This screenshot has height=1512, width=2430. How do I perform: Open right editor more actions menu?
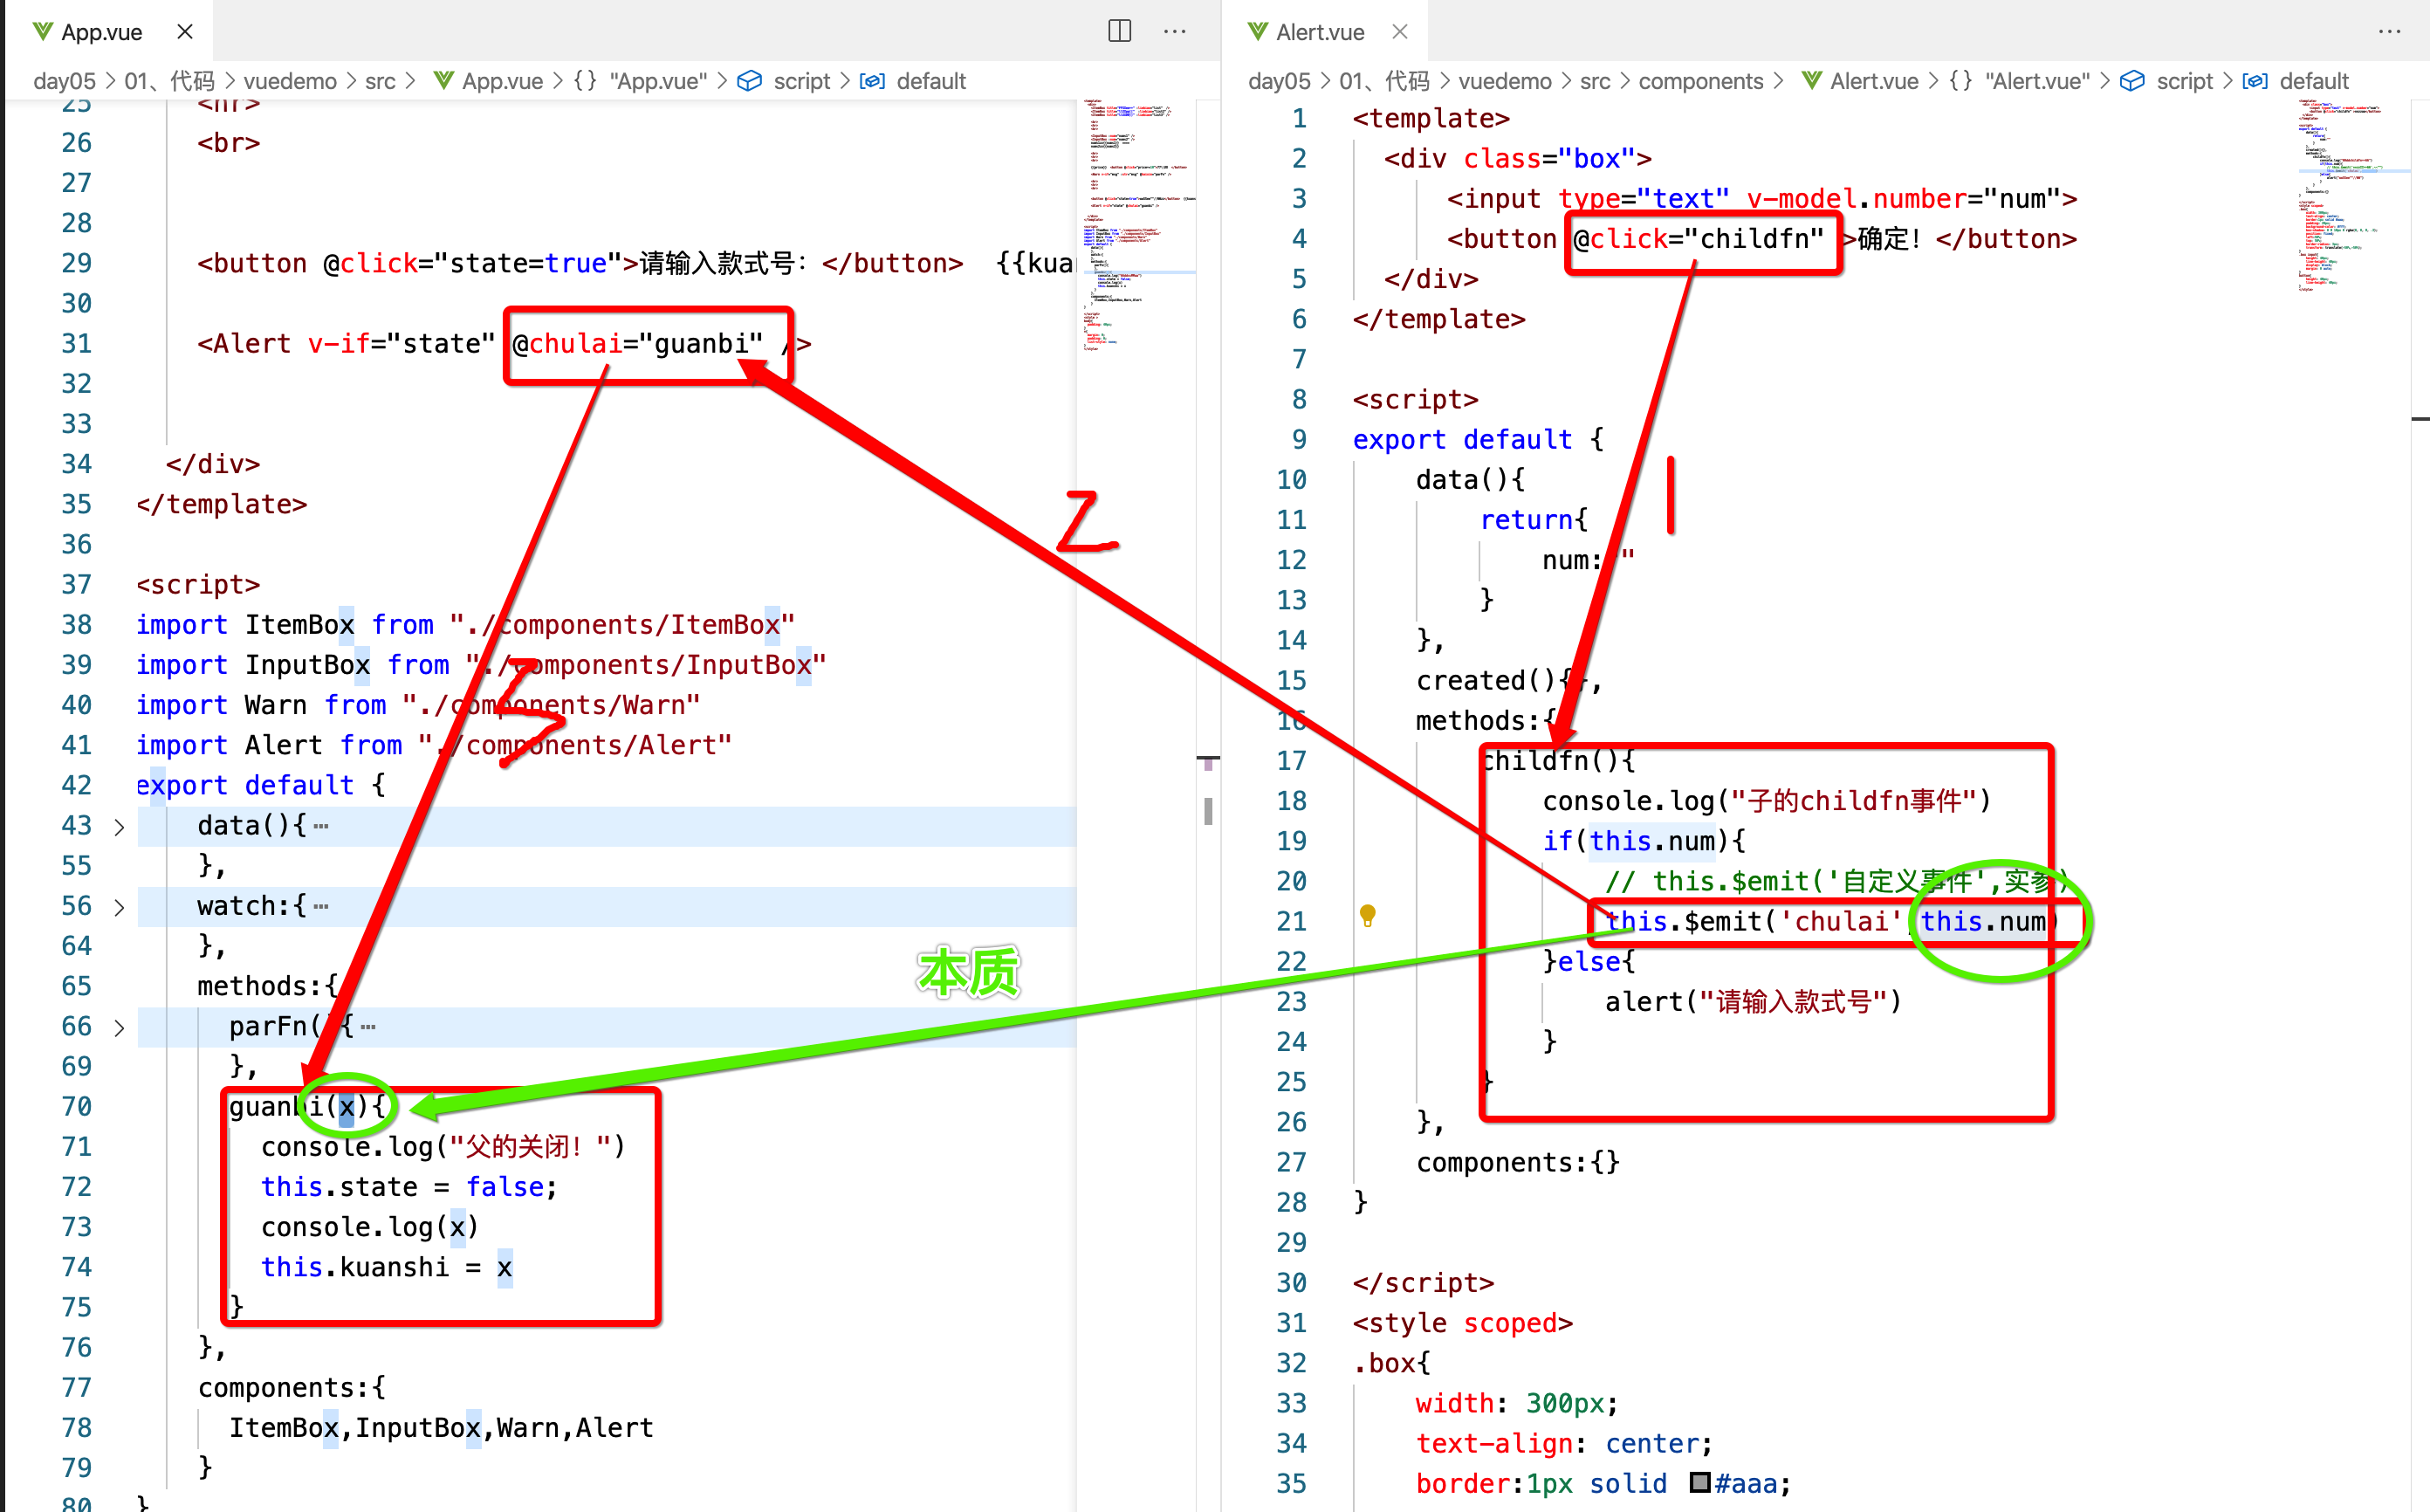click(2389, 31)
